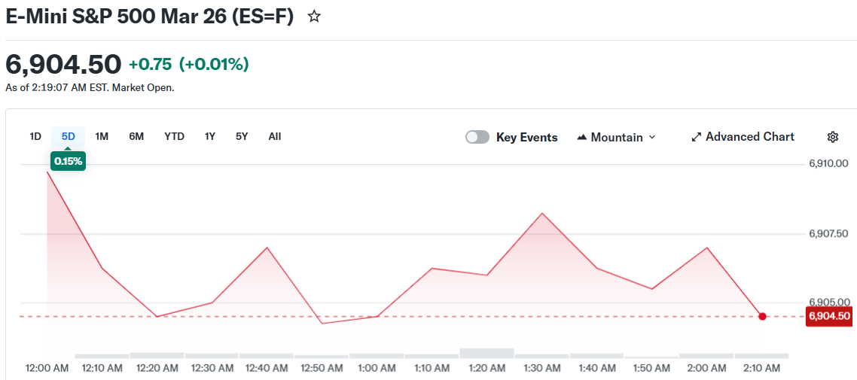Click the 12:20 AM time label
This screenshot has height=380, width=857.
[157, 368]
